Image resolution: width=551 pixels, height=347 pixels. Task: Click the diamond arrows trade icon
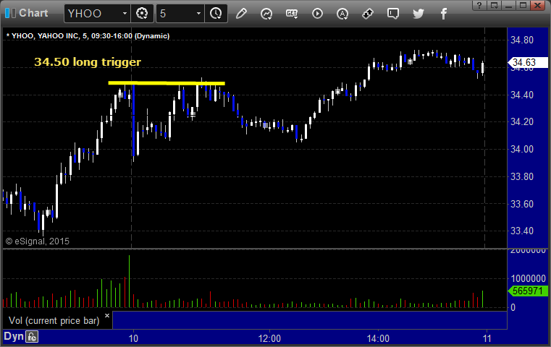click(x=368, y=14)
